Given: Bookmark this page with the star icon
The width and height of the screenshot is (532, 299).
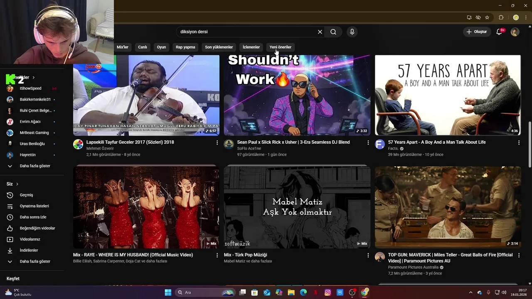Looking at the screenshot, I should click(x=487, y=17).
